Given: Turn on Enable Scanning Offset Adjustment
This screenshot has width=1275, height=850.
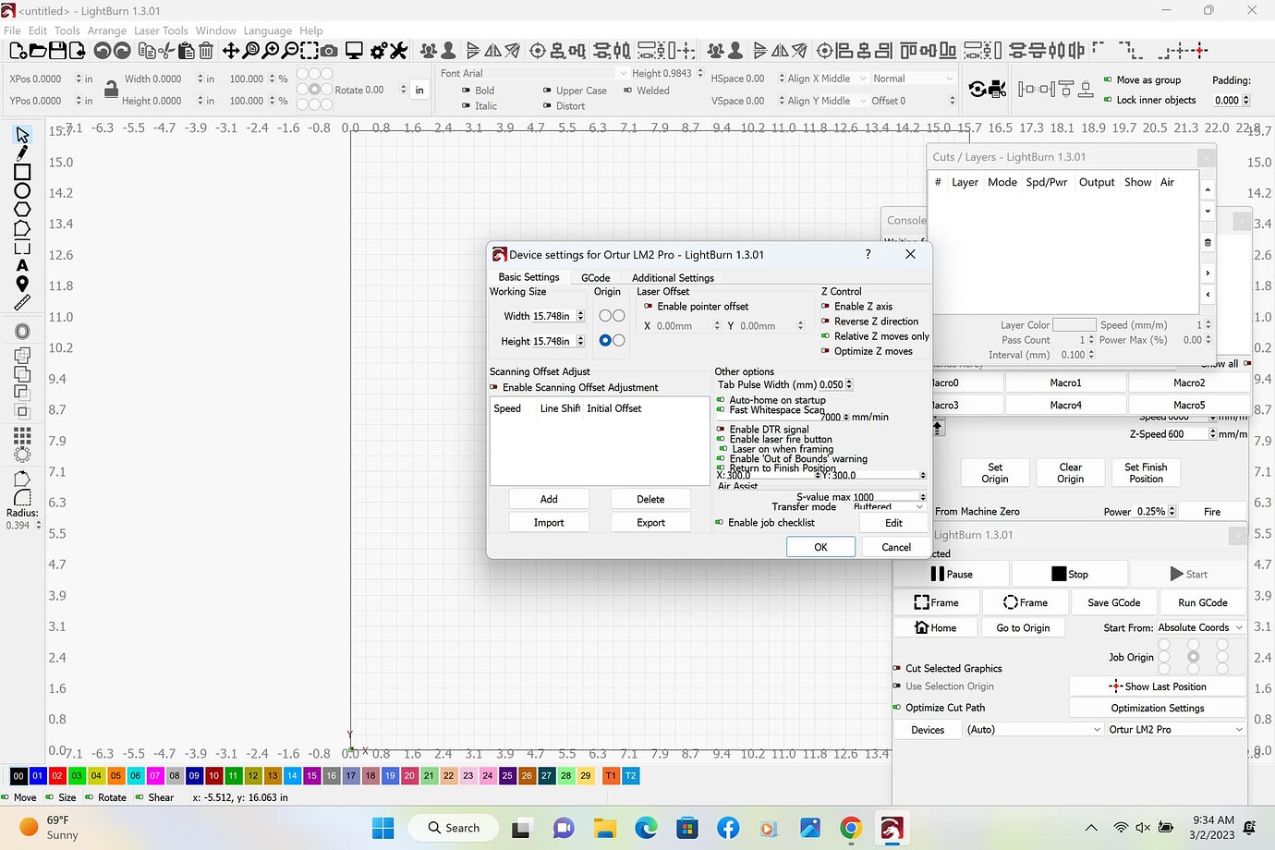Looking at the screenshot, I should pos(494,388).
